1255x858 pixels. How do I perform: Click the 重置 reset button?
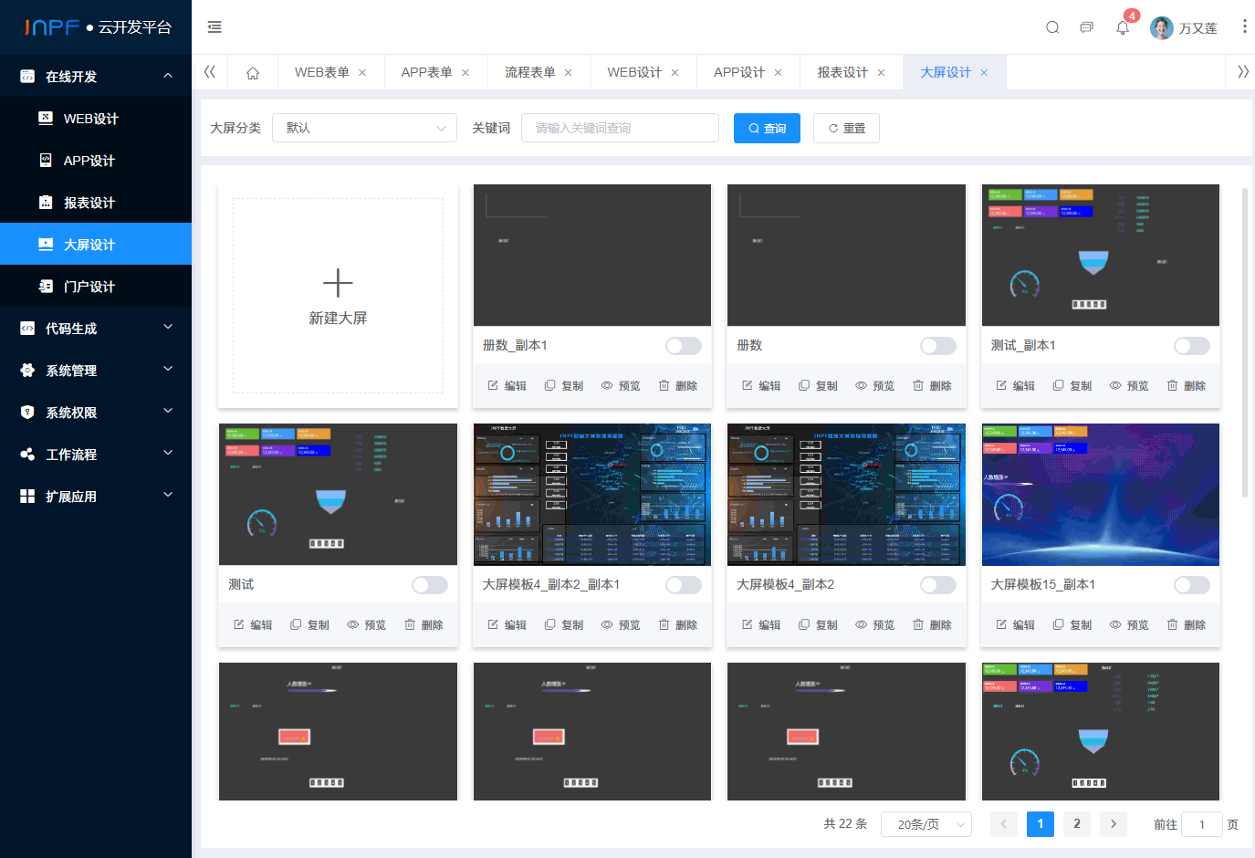(x=846, y=128)
